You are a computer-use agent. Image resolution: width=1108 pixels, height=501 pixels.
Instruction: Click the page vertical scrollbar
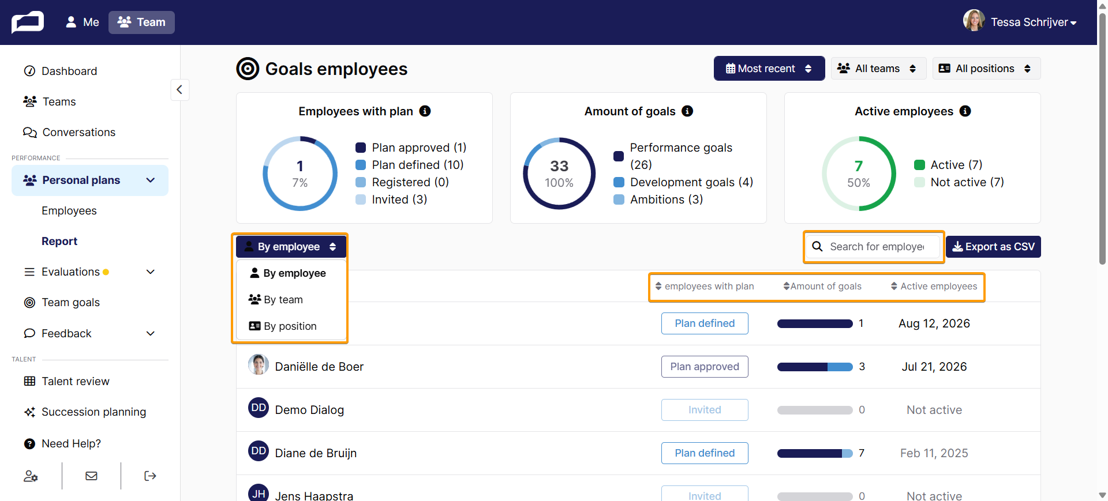point(1102,138)
